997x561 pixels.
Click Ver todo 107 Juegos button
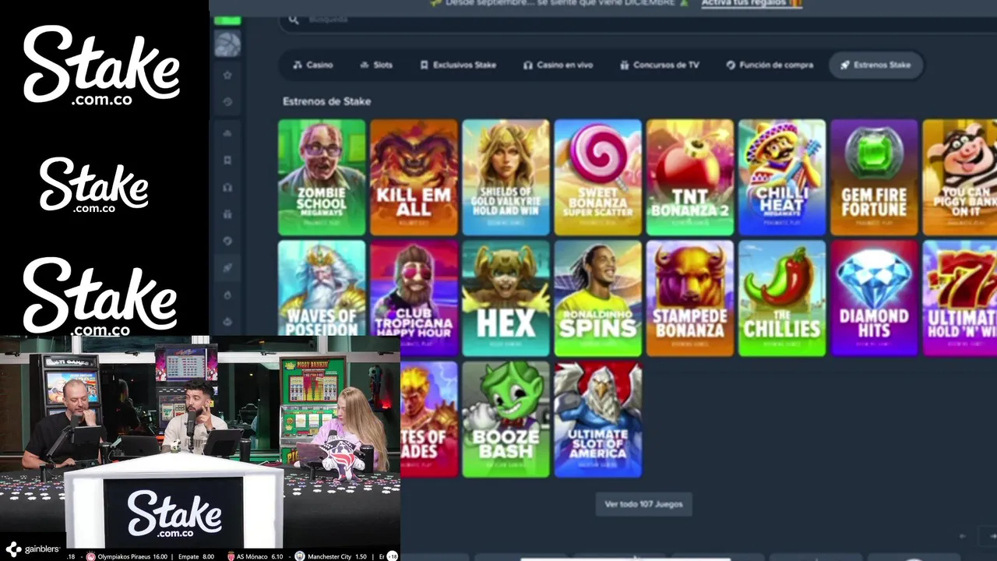coord(643,504)
